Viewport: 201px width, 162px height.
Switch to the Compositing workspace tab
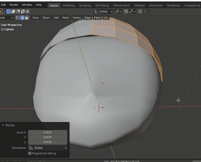pyautogui.click(x=192, y=6)
